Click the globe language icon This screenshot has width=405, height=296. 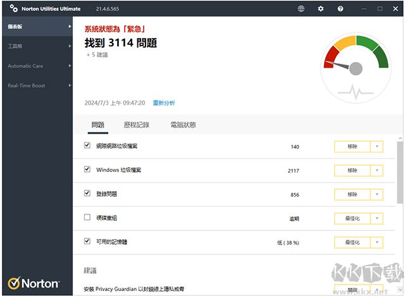coord(301,9)
